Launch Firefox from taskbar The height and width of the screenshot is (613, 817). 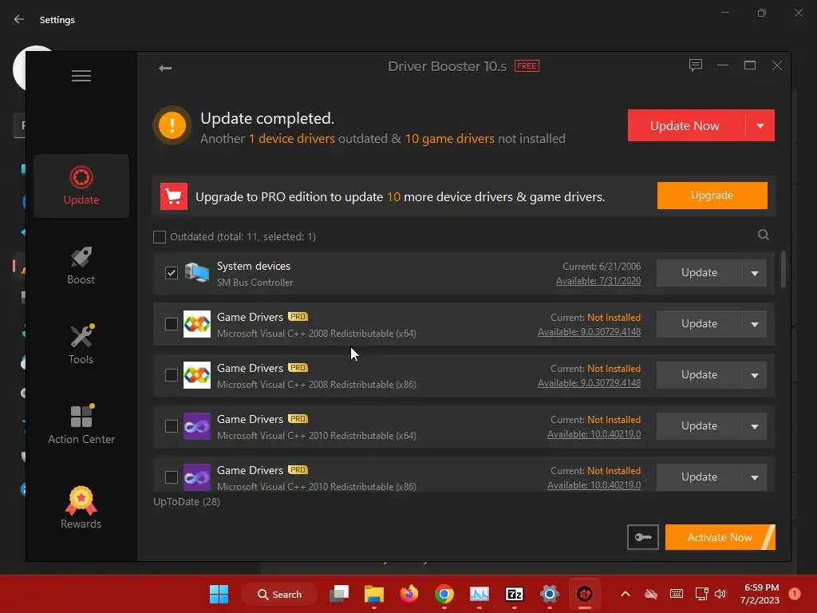pyautogui.click(x=409, y=594)
